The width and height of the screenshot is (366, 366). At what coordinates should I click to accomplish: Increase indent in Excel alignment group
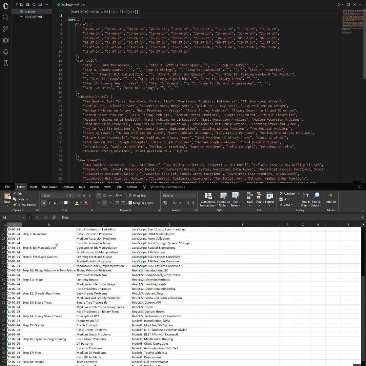[x=123, y=203]
